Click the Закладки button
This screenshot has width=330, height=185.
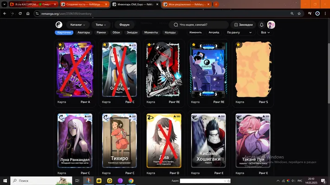243,25
